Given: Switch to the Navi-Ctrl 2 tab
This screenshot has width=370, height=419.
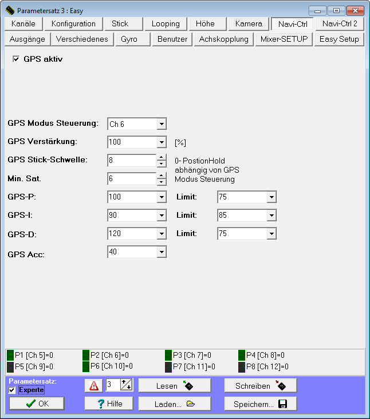Looking at the screenshot, I should click(x=340, y=24).
